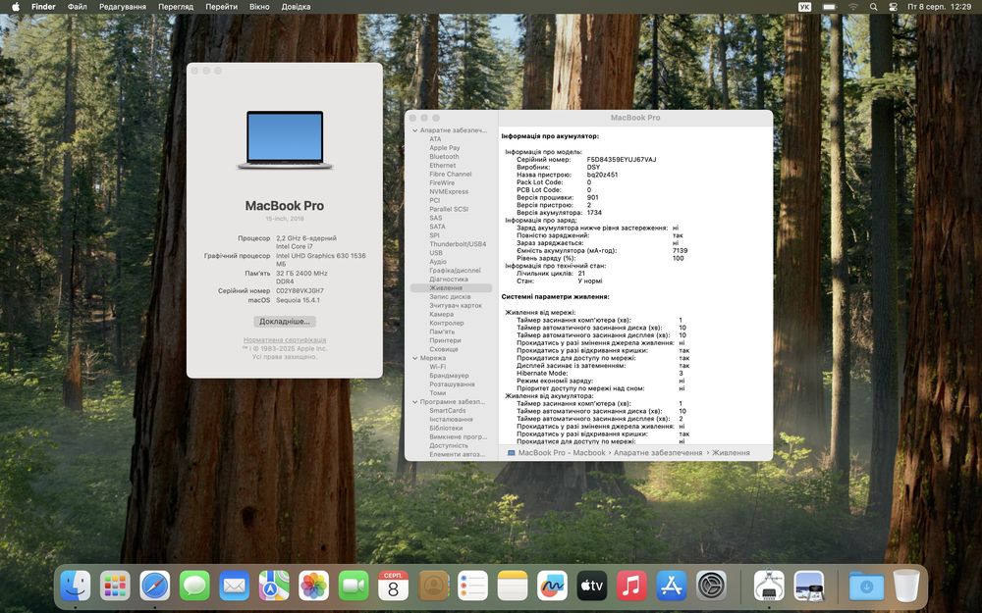Select Камера in the sidebar
Image resolution: width=982 pixels, height=613 pixels.
coord(442,315)
